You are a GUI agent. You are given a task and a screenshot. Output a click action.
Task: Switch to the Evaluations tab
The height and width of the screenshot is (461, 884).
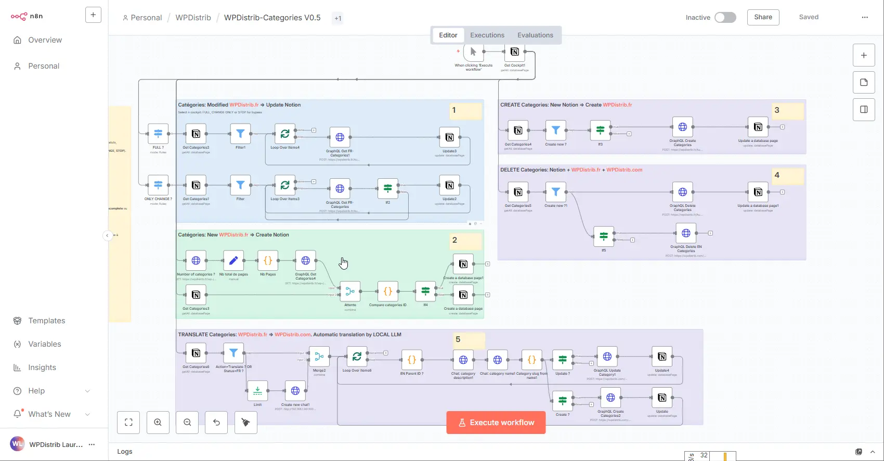[535, 35]
